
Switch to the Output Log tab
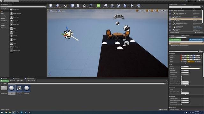(16, 79)
